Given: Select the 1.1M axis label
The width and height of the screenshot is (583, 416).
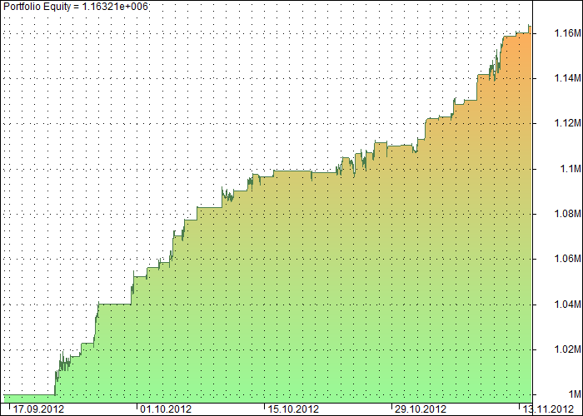Looking at the screenshot, I should [571, 169].
